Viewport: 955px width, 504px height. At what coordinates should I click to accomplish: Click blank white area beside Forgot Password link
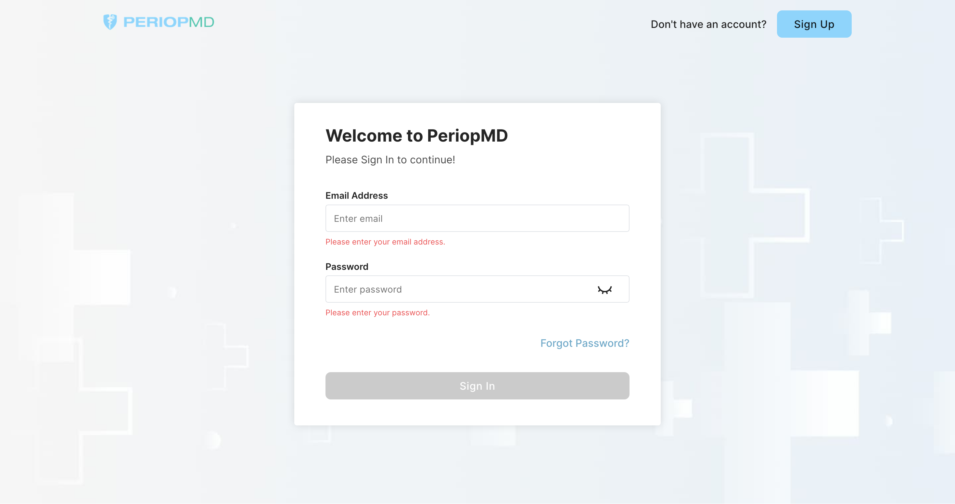(x=426, y=343)
